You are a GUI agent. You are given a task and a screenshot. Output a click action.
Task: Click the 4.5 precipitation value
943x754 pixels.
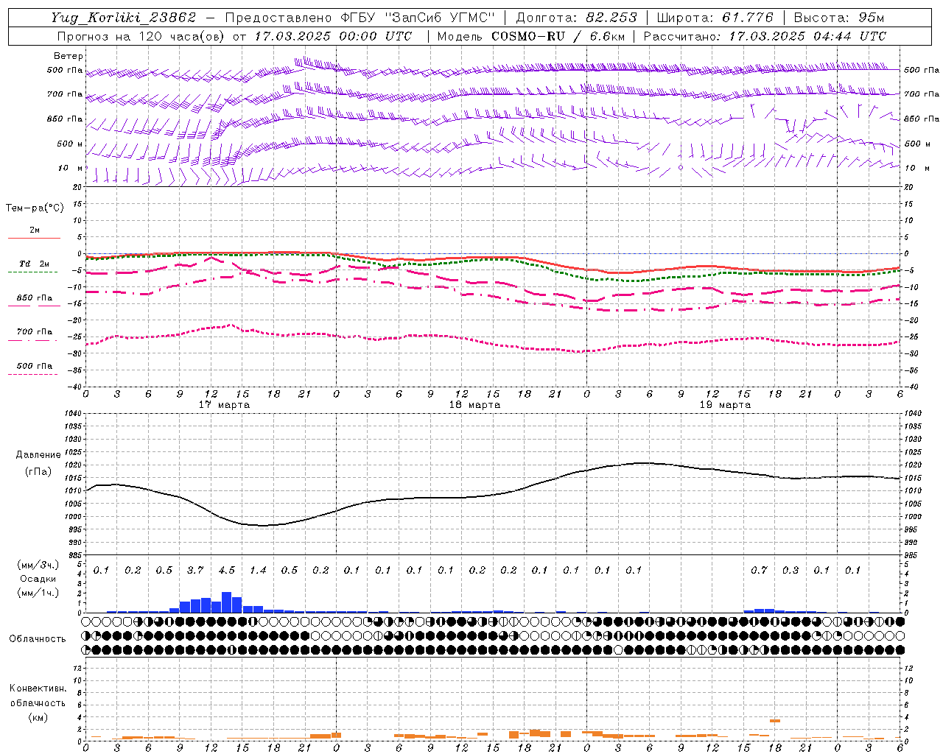227,571
